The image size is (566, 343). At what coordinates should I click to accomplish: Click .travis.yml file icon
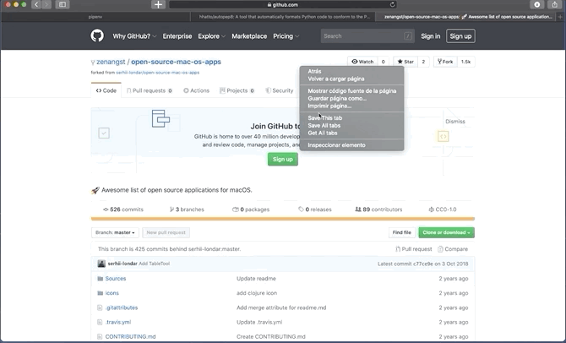(100, 322)
